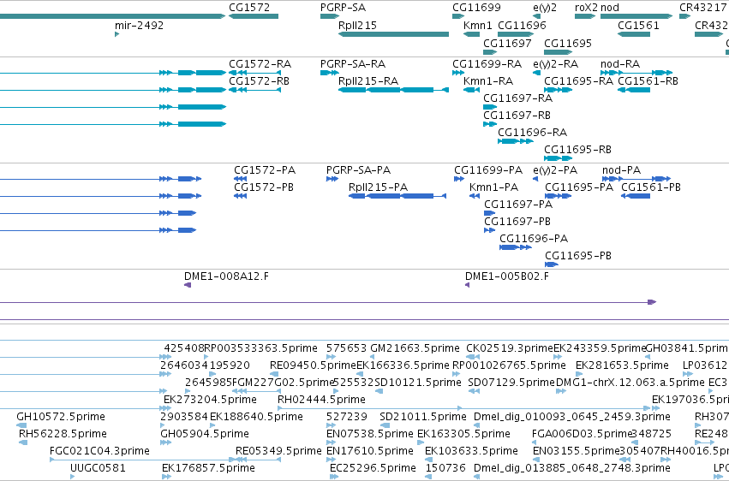729x481 pixels.
Task: Click the small mir-2492 arrow glyph
Action: click(117, 34)
